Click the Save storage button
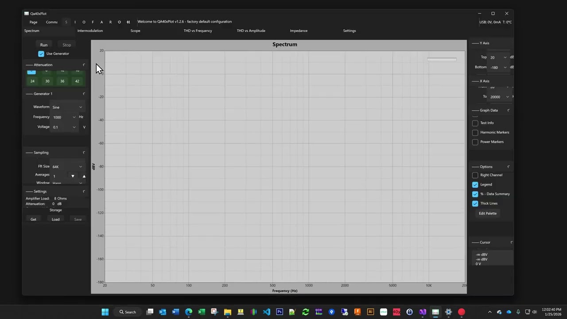The height and width of the screenshot is (319, 567). pyautogui.click(x=78, y=219)
